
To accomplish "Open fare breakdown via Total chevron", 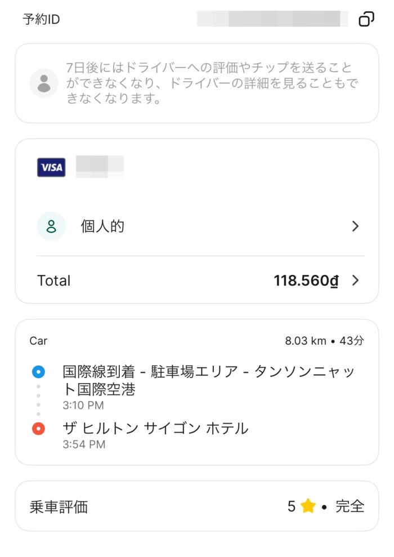I will [355, 280].
